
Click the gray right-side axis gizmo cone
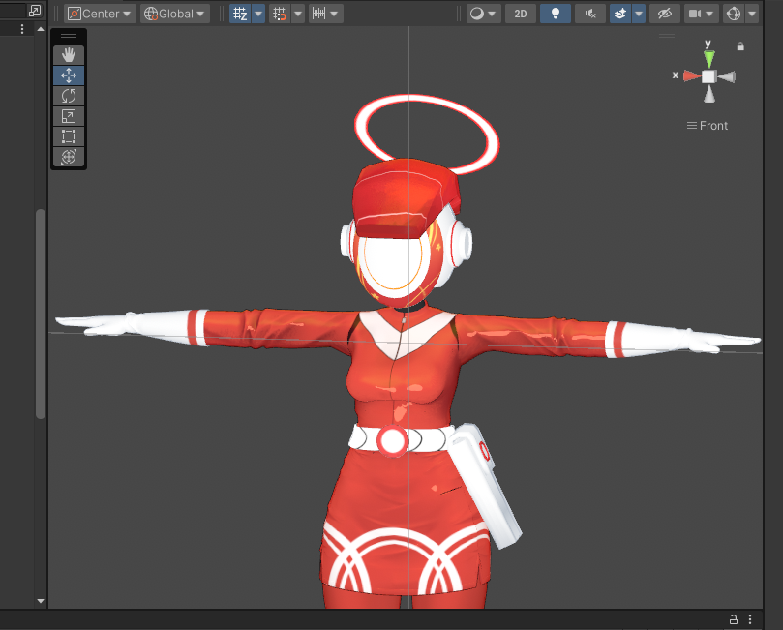[x=727, y=76]
